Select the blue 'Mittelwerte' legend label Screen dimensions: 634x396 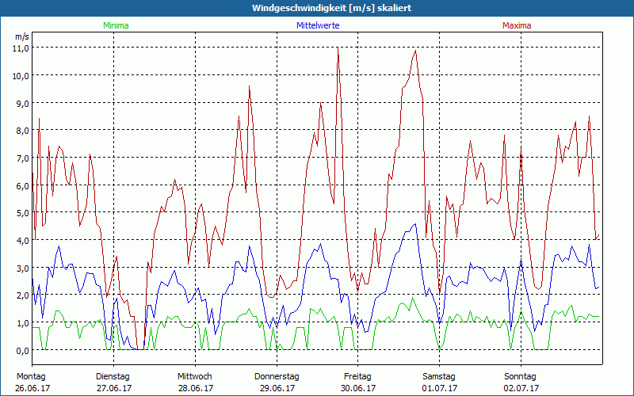(318, 25)
